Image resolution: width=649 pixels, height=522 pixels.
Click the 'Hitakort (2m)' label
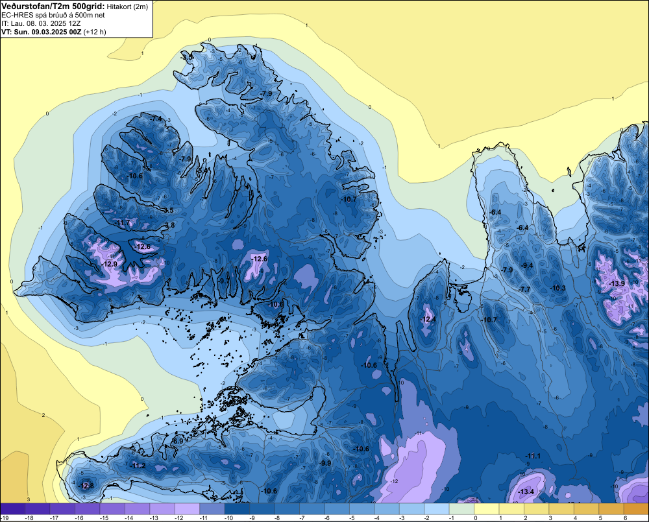[x=127, y=6]
